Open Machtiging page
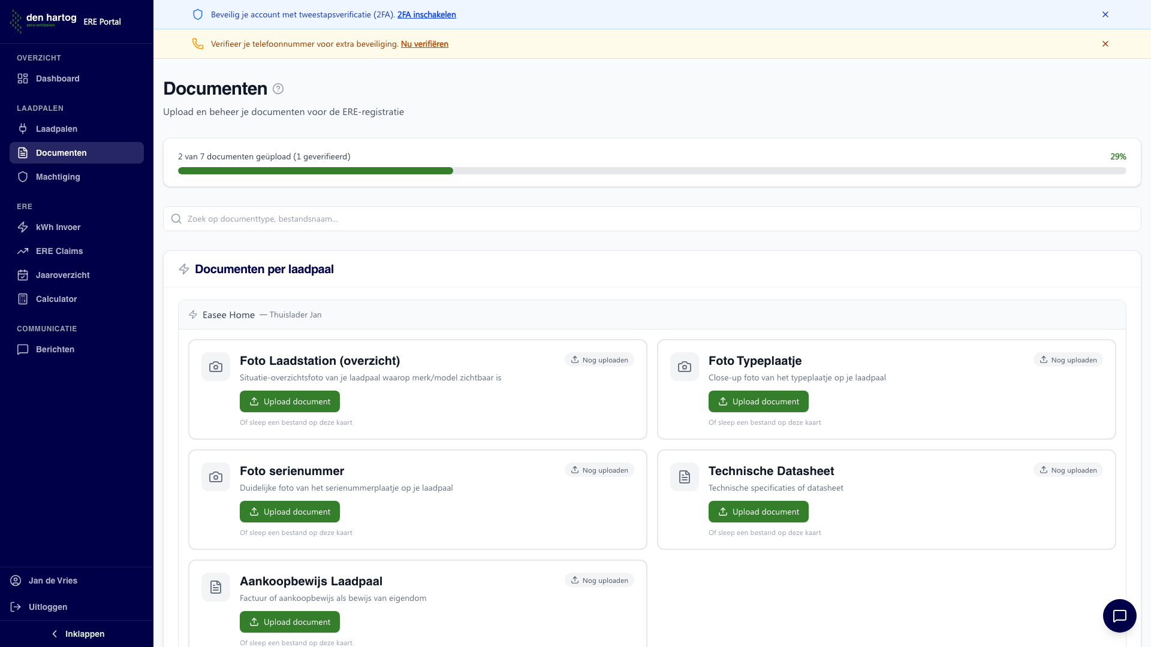1151x647 pixels. tap(77, 177)
